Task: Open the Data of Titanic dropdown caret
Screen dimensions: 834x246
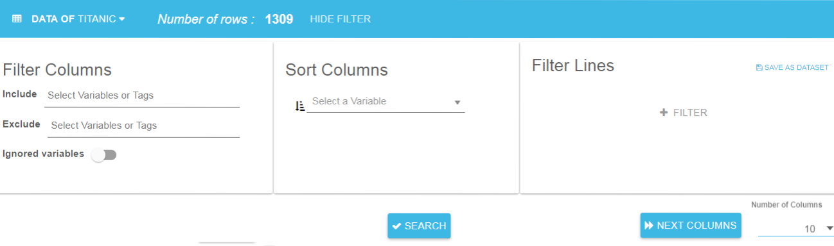Action: click(122, 19)
